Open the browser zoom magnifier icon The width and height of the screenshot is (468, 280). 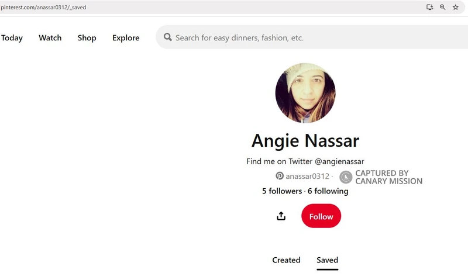tap(443, 7)
